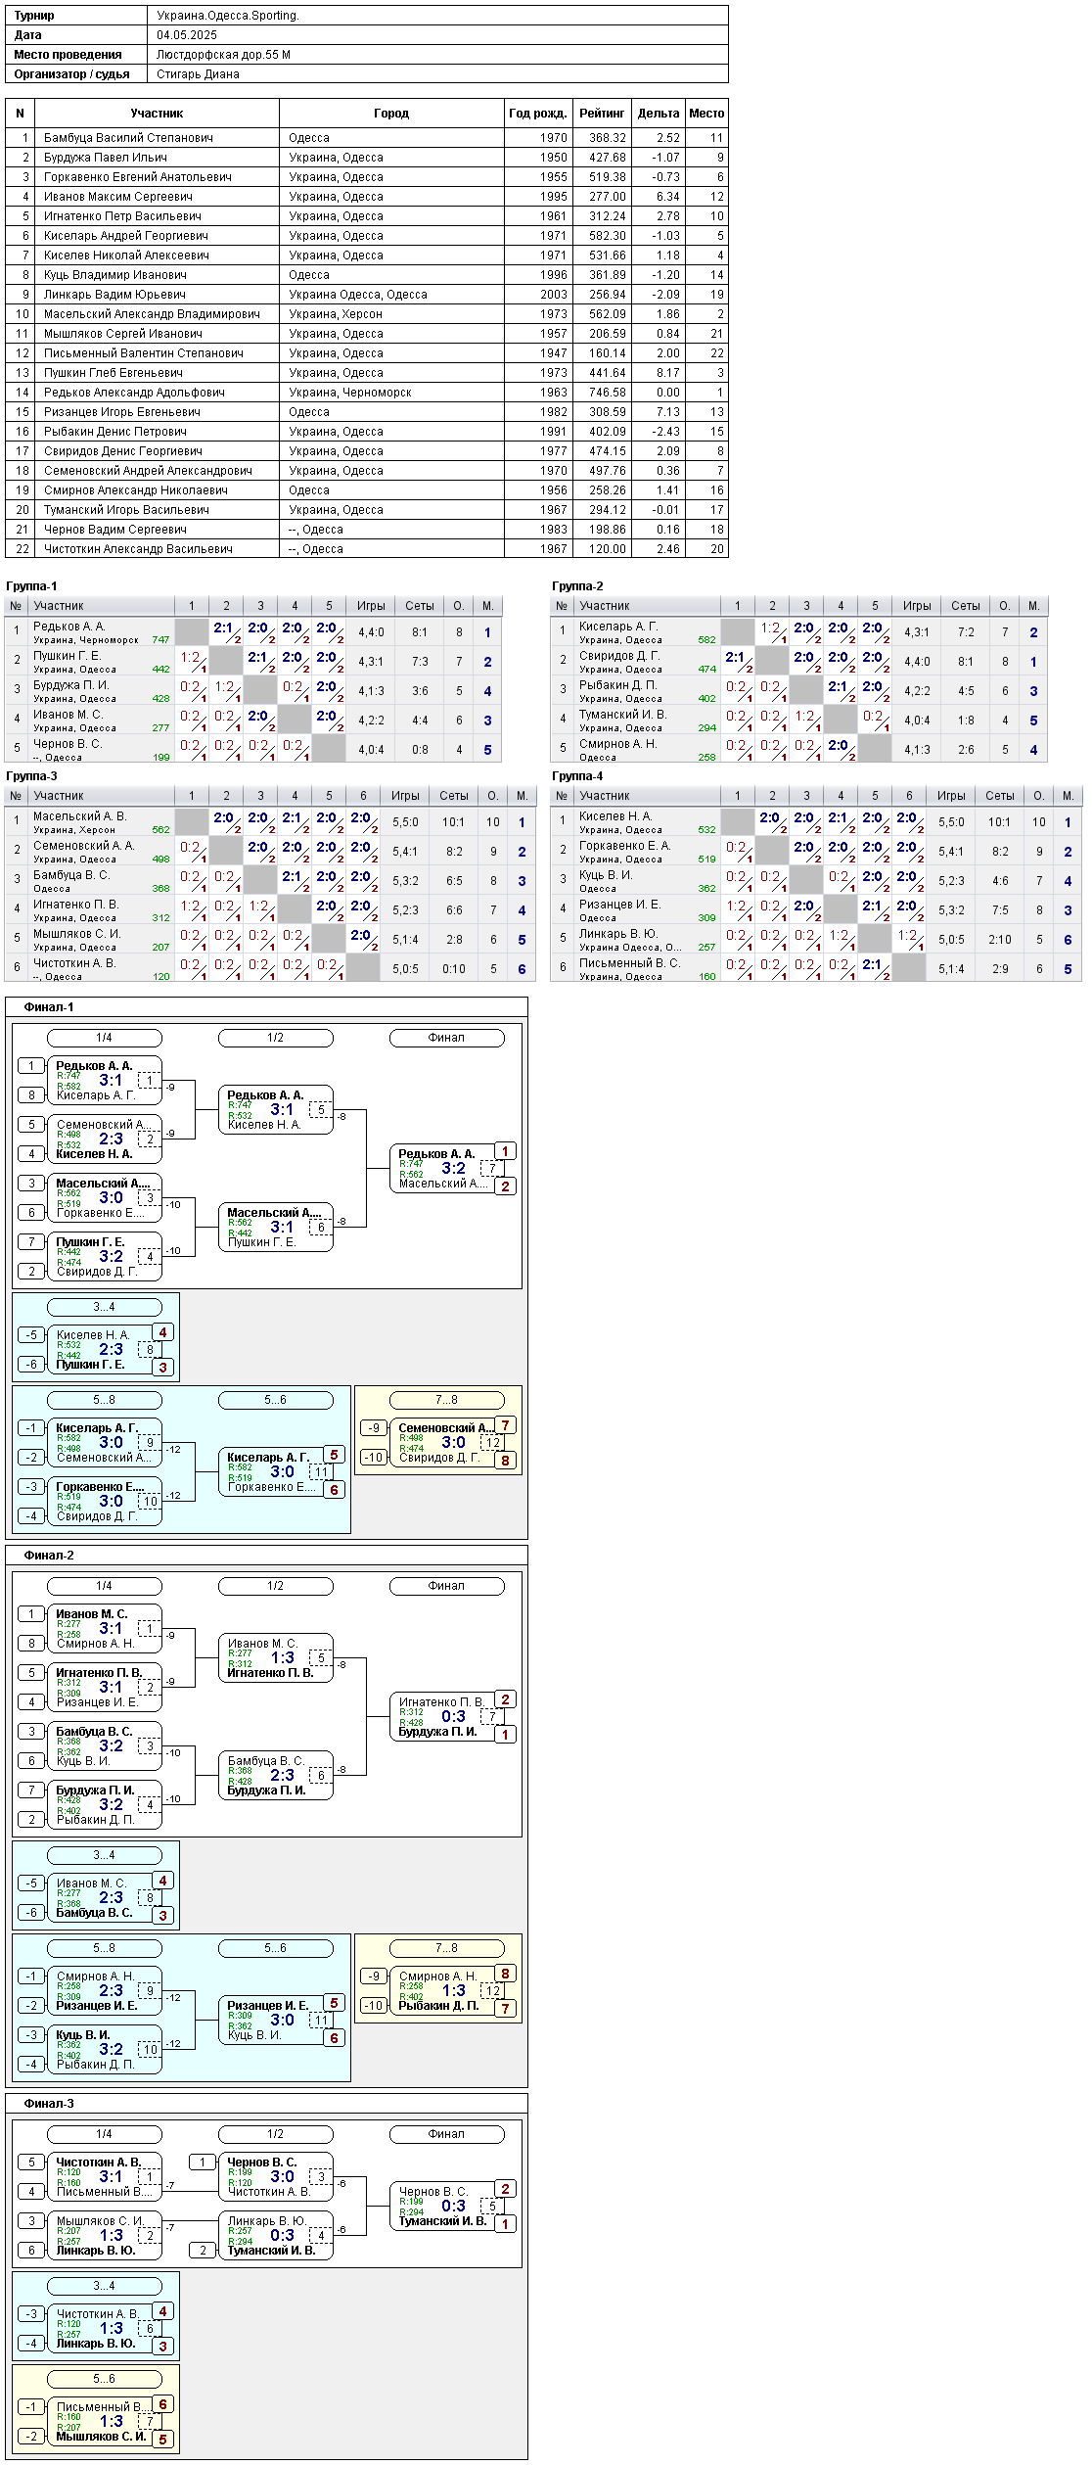1092x2465 pixels.
Task: Click the 'Год рожд.' column header
Action: pyautogui.click(x=538, y=114)
